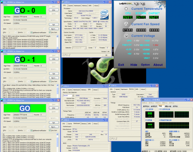This screenshot has height=152, width=193.
Task: Open the Any CPU dropdown in bottom GO window
Action: point(16,131)
